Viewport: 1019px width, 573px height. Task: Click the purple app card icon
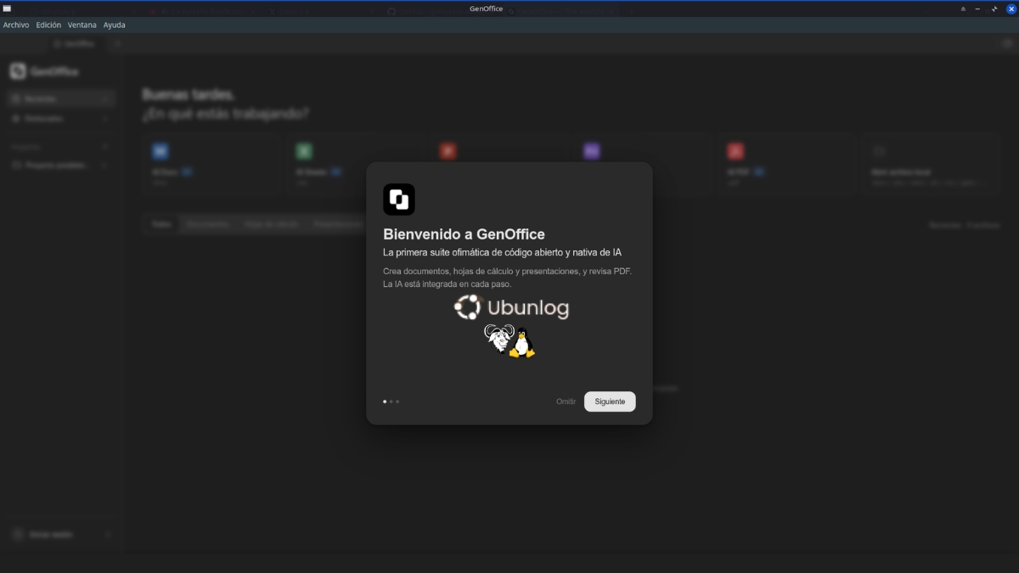(591, 151)
